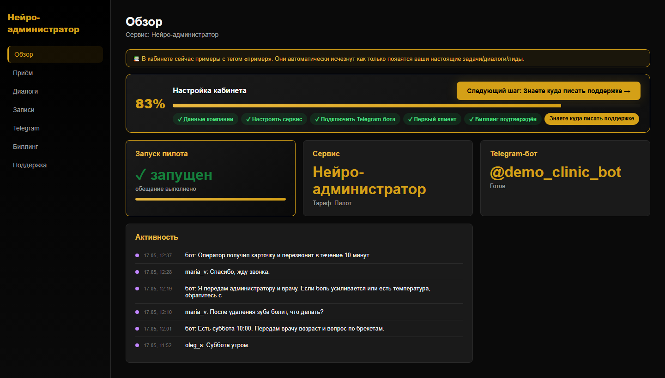Open the Поддержка sidebar item
Viewport: 665px width, 378px height.
[55, 165]
